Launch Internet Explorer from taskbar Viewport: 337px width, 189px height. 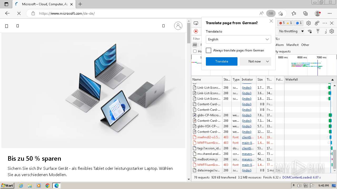pyautogui.click(x=21, y=186)
